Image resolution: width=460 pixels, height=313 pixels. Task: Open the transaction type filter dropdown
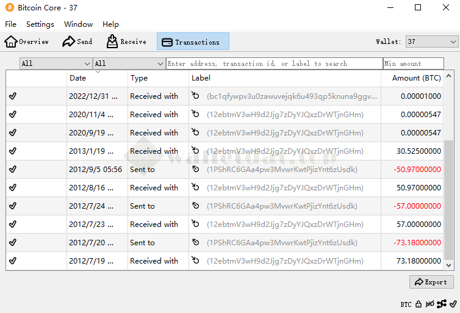tap(129, 63)
